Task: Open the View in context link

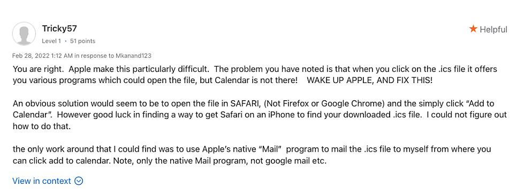Action: (x=42, y=181)
